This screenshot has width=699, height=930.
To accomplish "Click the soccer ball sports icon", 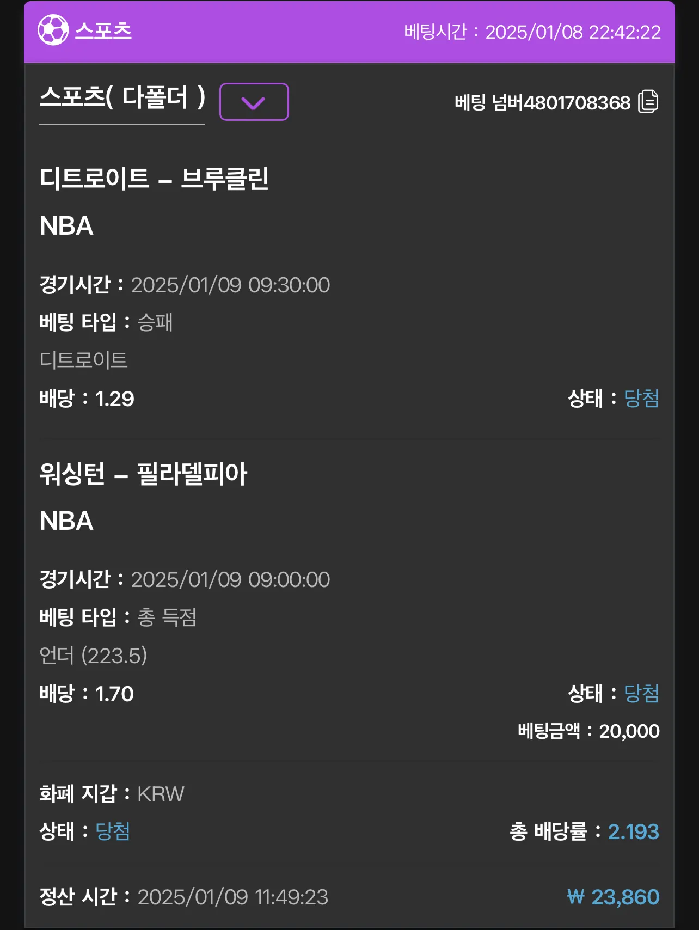I will point(53,30).
